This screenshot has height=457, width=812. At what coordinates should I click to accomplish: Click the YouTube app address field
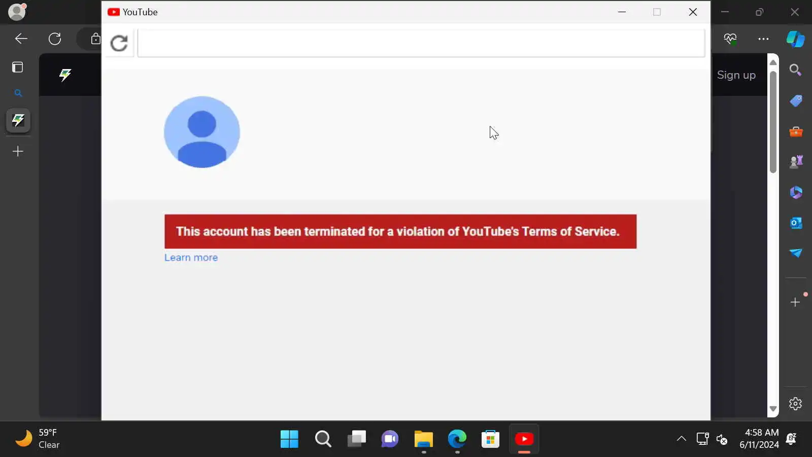pos(421,43)
